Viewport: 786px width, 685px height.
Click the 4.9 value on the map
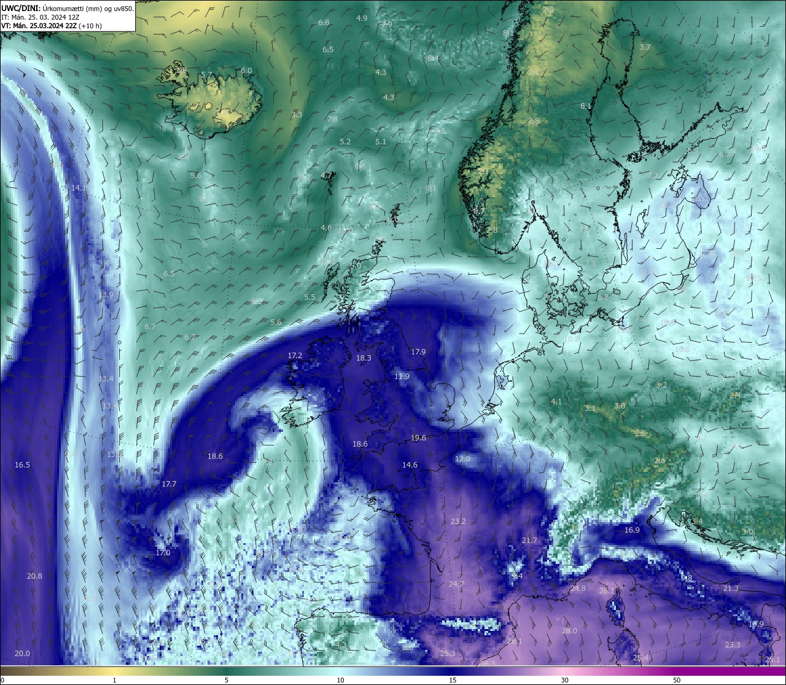pos(362,18)
